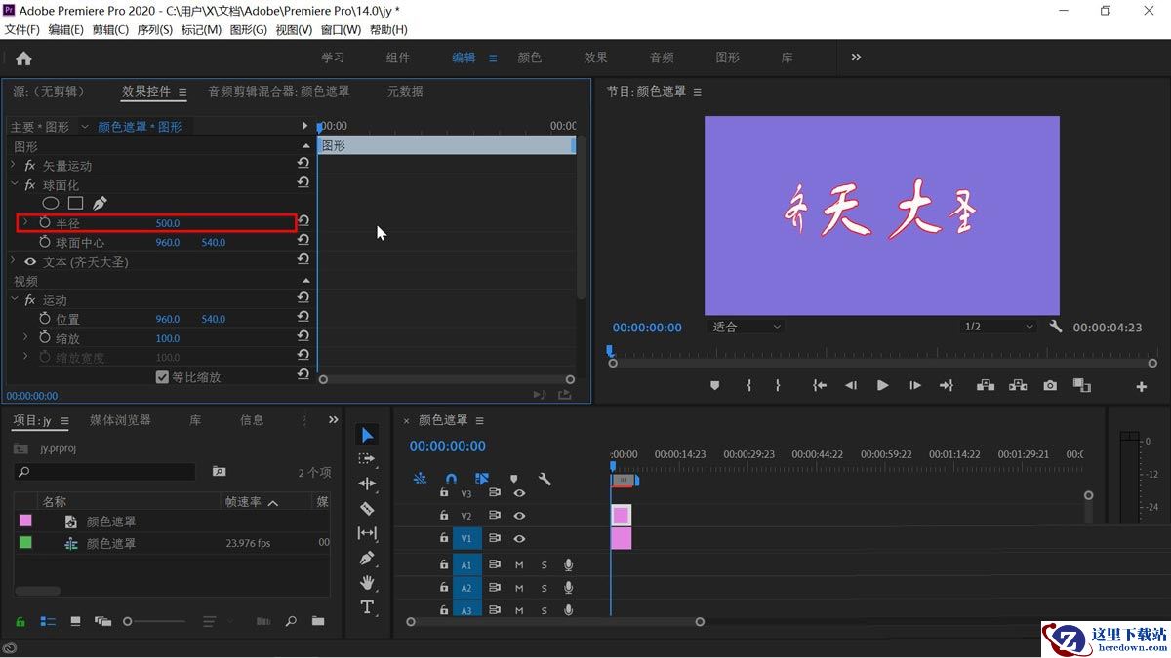1171x658 pixels.
Task: Select the Hand tool
Action: pos(367,582)
